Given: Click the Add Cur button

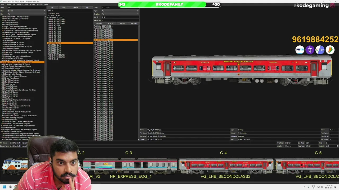Looking at the screenshot, I should click(111, 23).
